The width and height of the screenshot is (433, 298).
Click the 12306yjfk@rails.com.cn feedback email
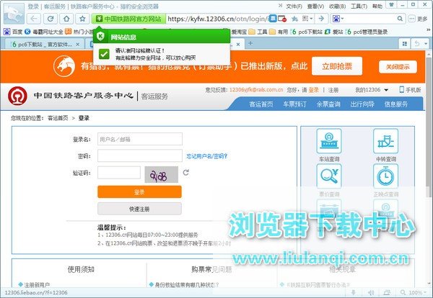(x=256, y=90)
